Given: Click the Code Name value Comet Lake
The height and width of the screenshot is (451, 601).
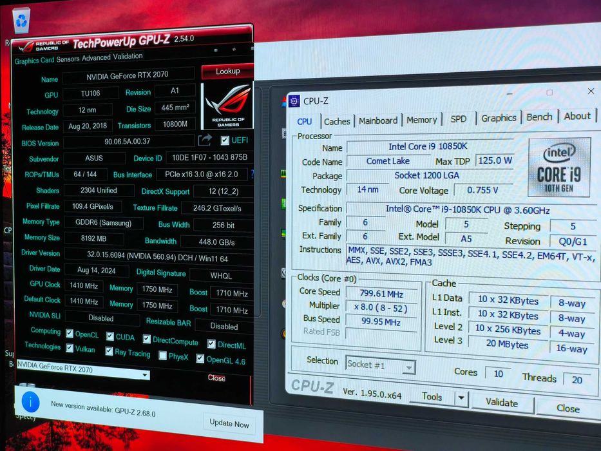Looking at the screenshot, I should click(388, 161).
